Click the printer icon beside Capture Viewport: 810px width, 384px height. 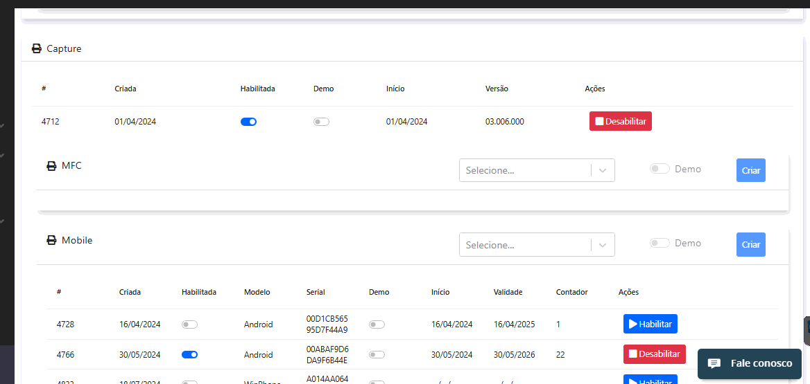click(37, 49)
